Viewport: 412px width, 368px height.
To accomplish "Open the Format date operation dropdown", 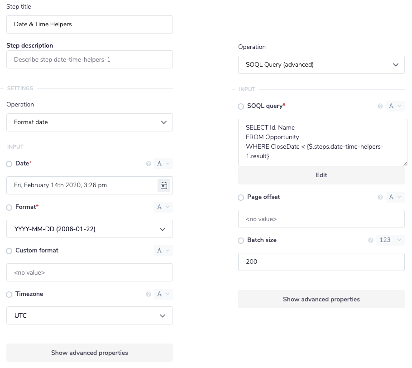I will coord(89,122).
